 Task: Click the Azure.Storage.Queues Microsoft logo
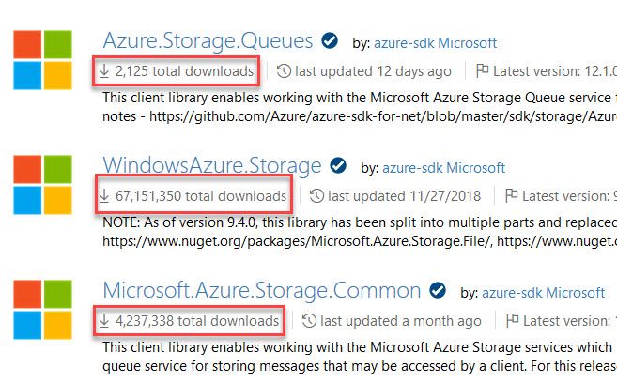coord(41,60)
